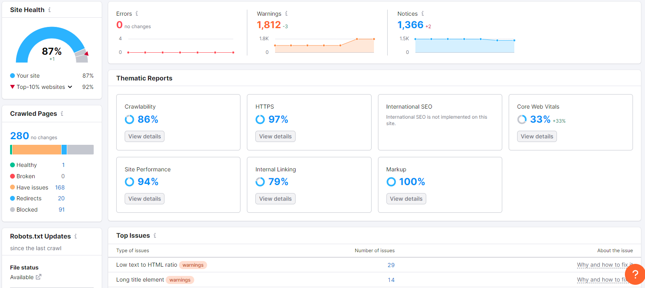Open external link icon next to Available
The image size is (645, 288).
tap(39, 277)
